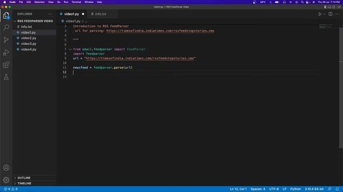Open the Apple menu
Viewport: 343px width, 192px height.
tap(5, 2)
